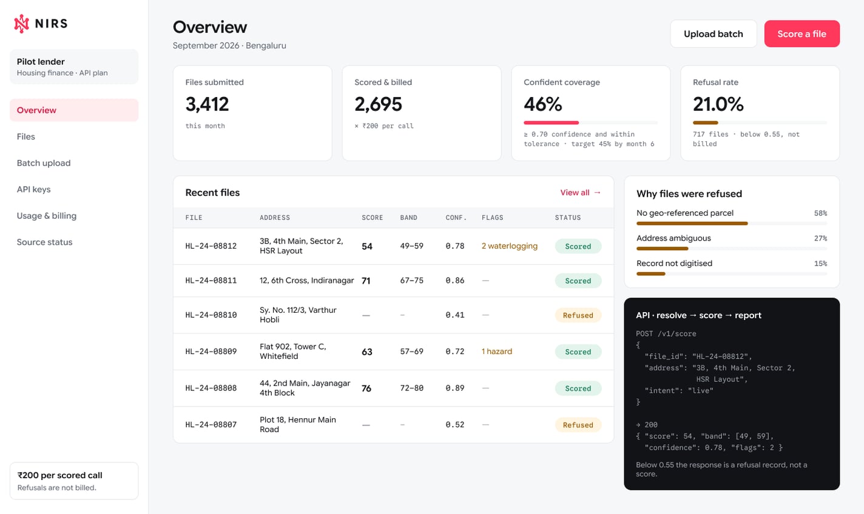Click the 1 hazard flag
Image resolution: width=864 pixels, height=514 pixels.
497,352
